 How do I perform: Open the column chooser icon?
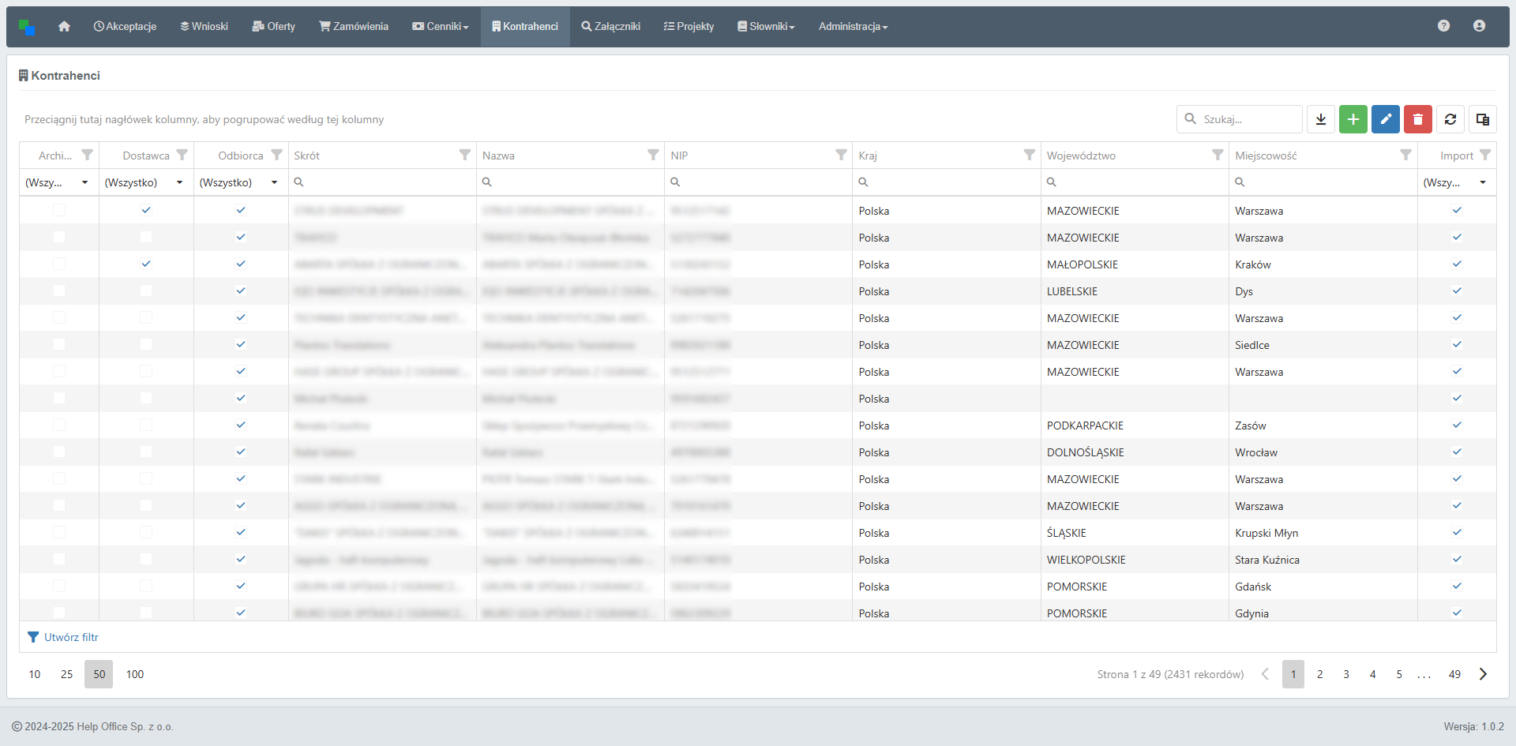pos(1482,119)
